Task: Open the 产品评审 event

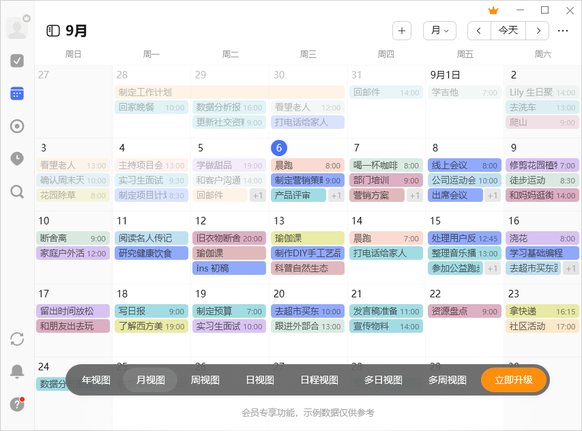Action: [x=298, y=196]
